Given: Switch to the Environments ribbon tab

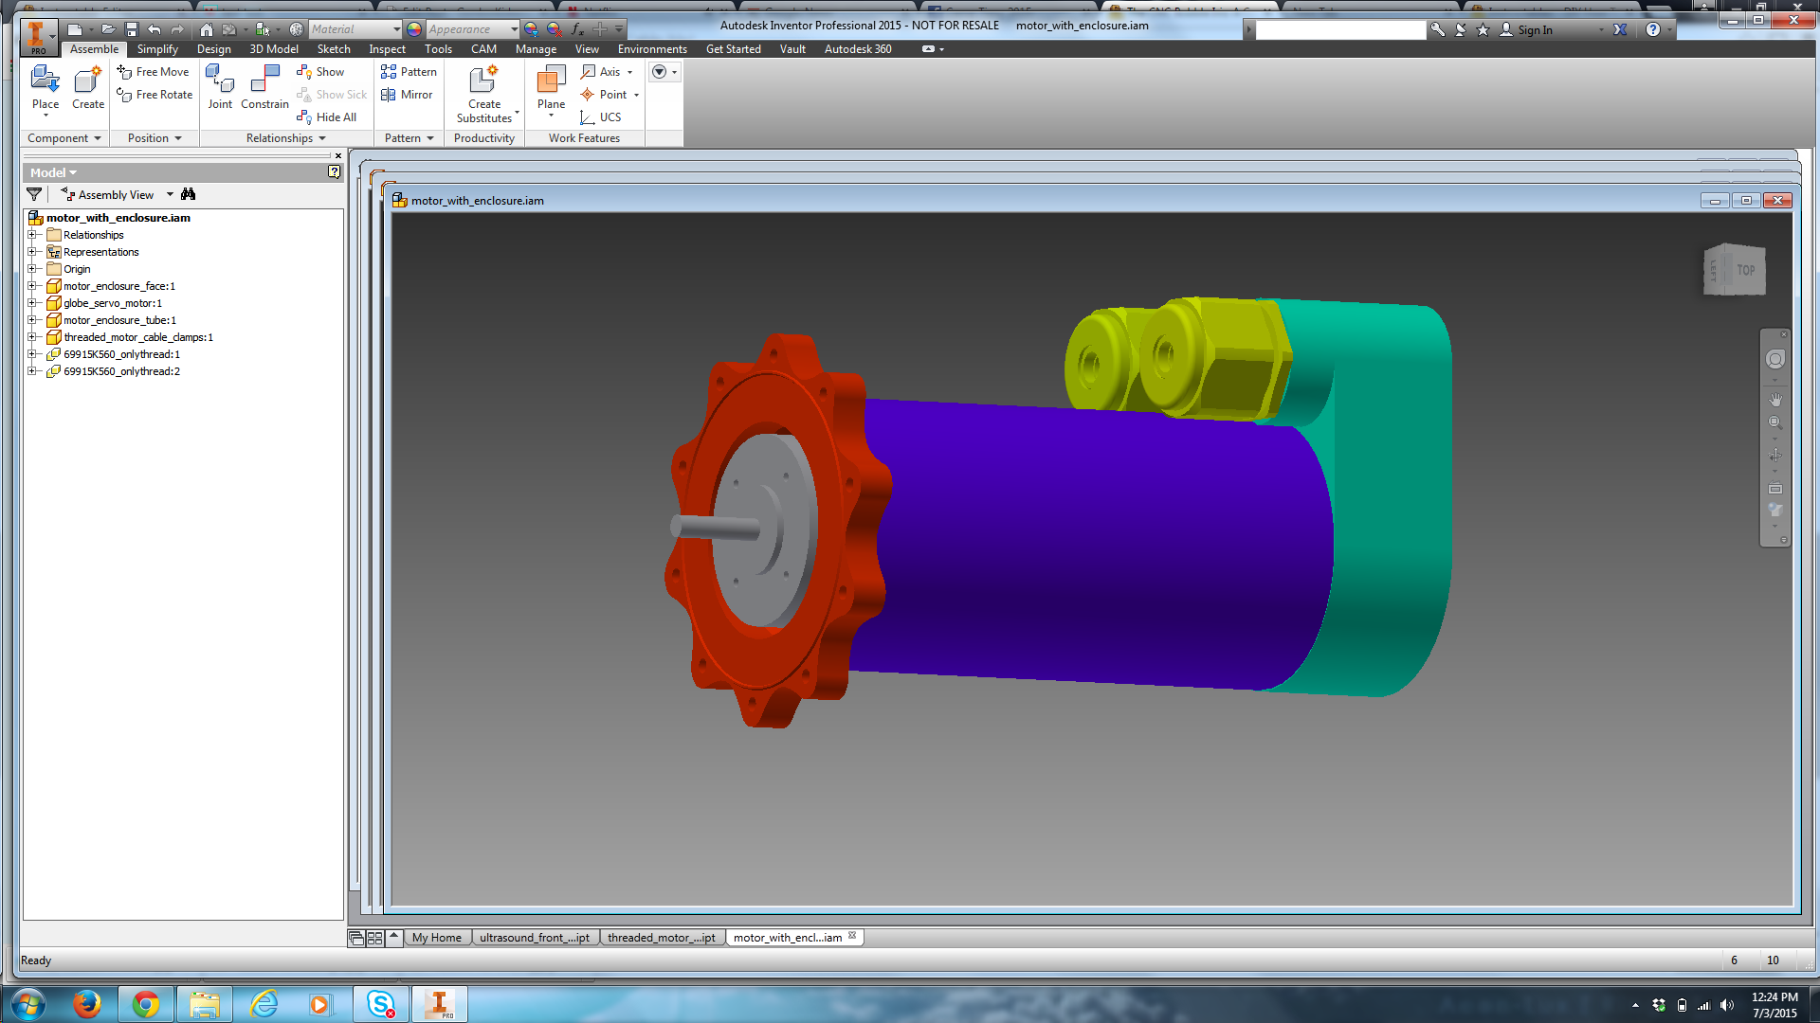Looking at the screenshot, I should (x=652, y=49).
